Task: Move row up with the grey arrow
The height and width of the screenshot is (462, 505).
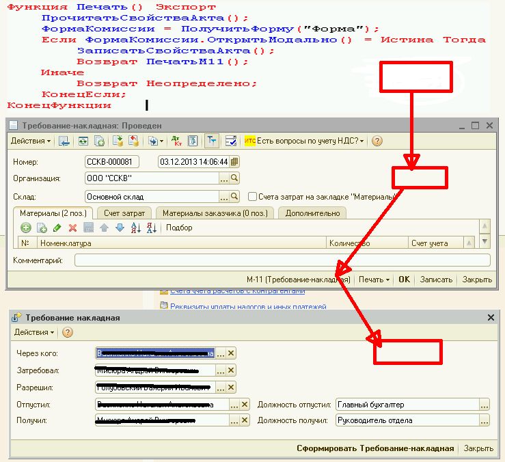Action: 104,228
